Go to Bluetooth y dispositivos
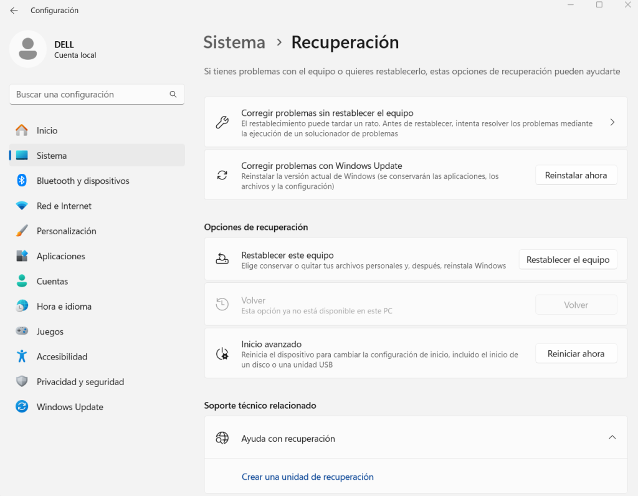Screen dimensions: 638x496 click(x=97, y=181)
